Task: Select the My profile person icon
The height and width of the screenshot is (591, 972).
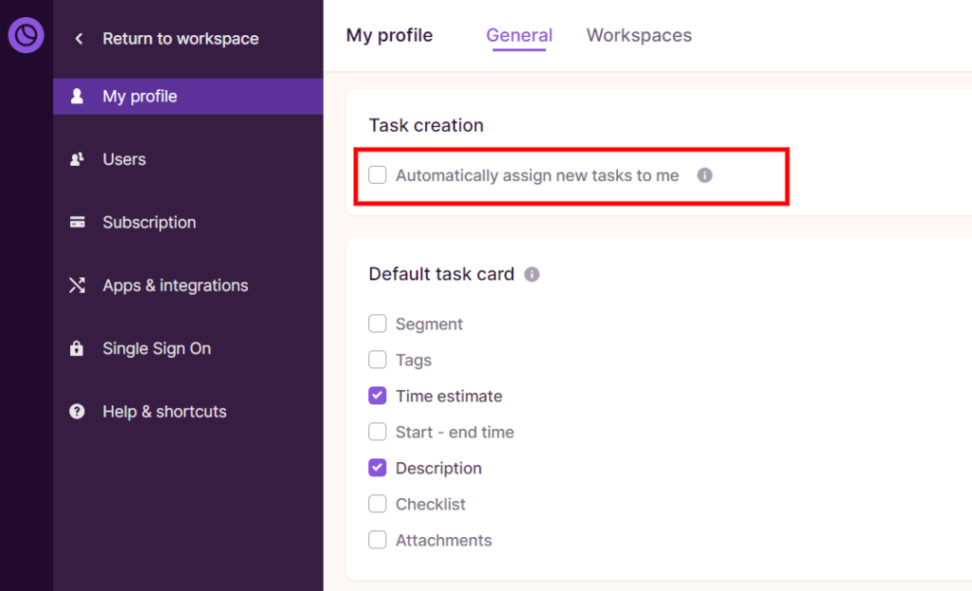Action: [77, 96]
